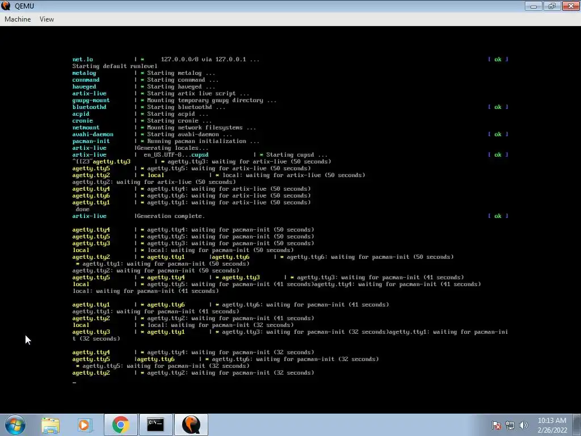The height and width of the screenshot is (436, 581).
Task: Click the [ ok ] status on the net.lo line
Action: [x=498, y=59]
